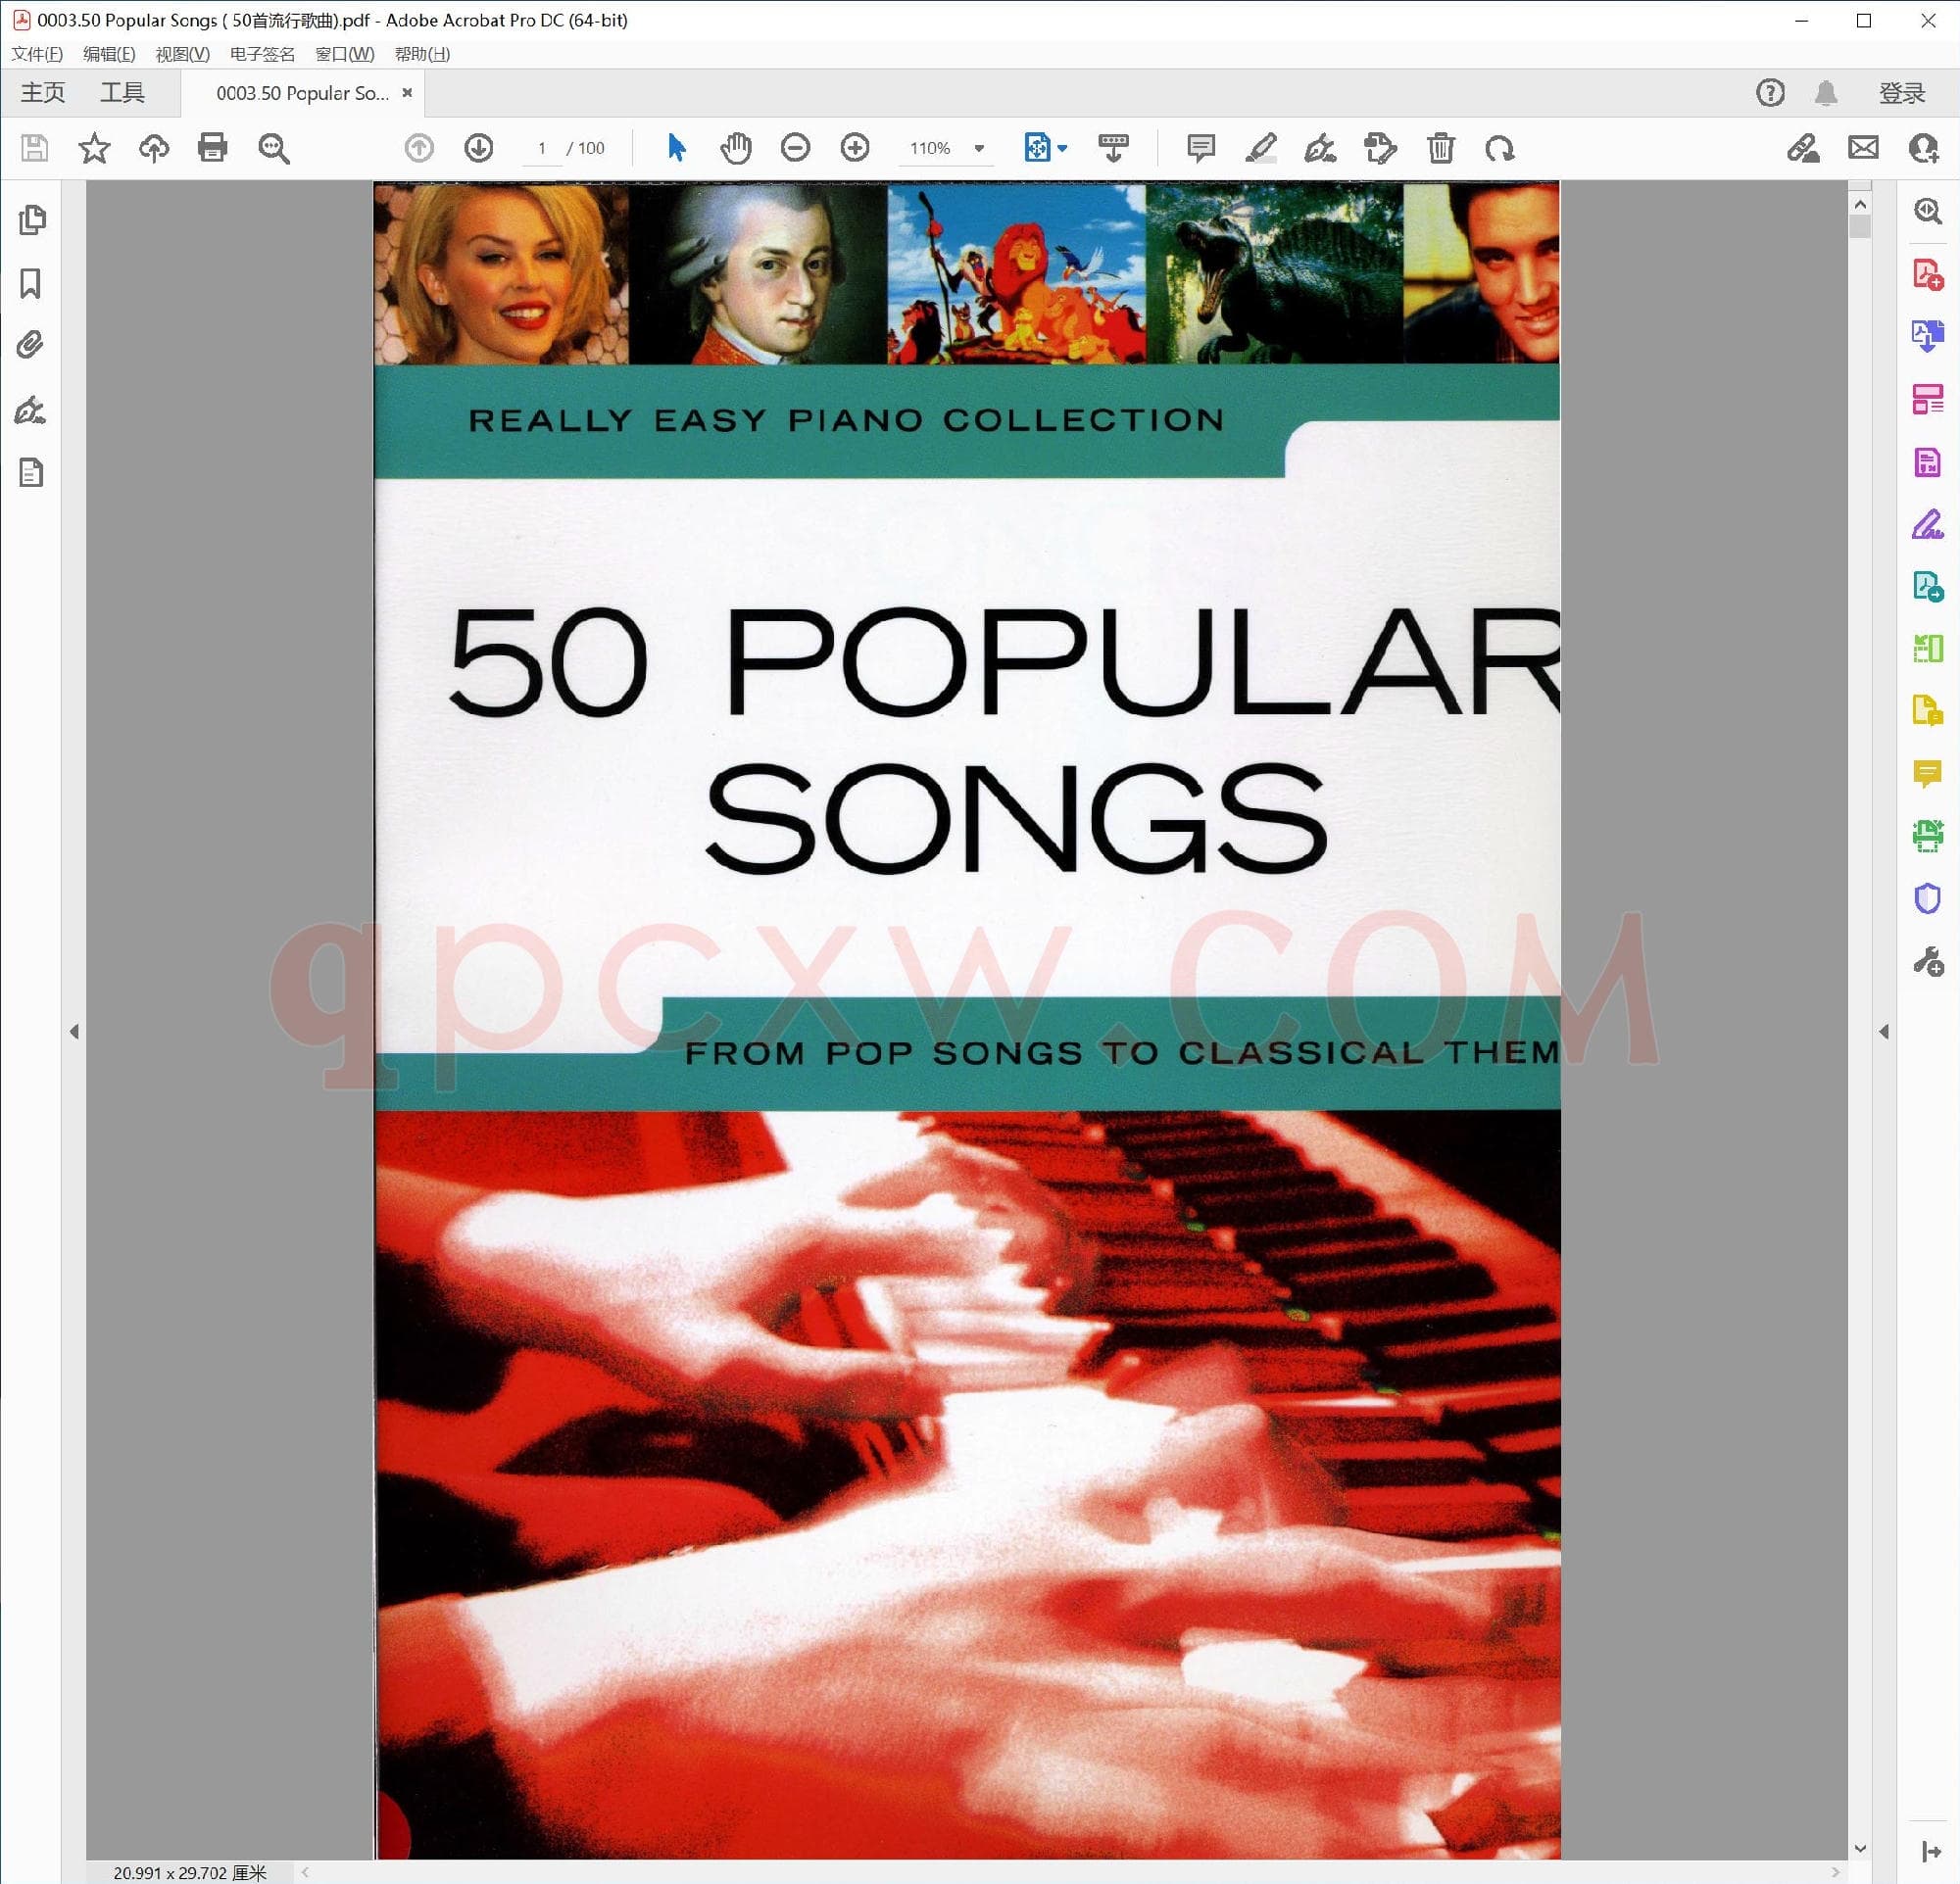Open the Export PDF tool
The height and width of the screenshot is (1884, 1960).
(1926, 337)
